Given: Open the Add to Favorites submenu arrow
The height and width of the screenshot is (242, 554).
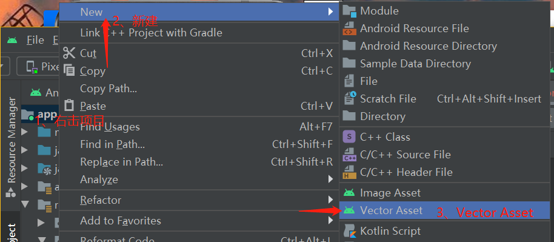Looking at the screenshot, I should click(330, 221).
